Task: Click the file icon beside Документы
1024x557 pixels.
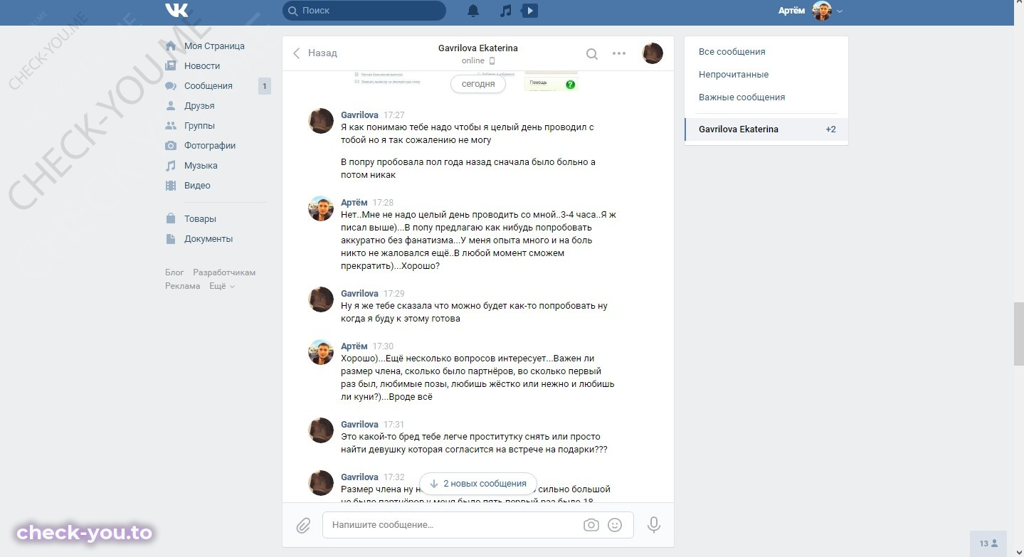Action: pos(171,239)
